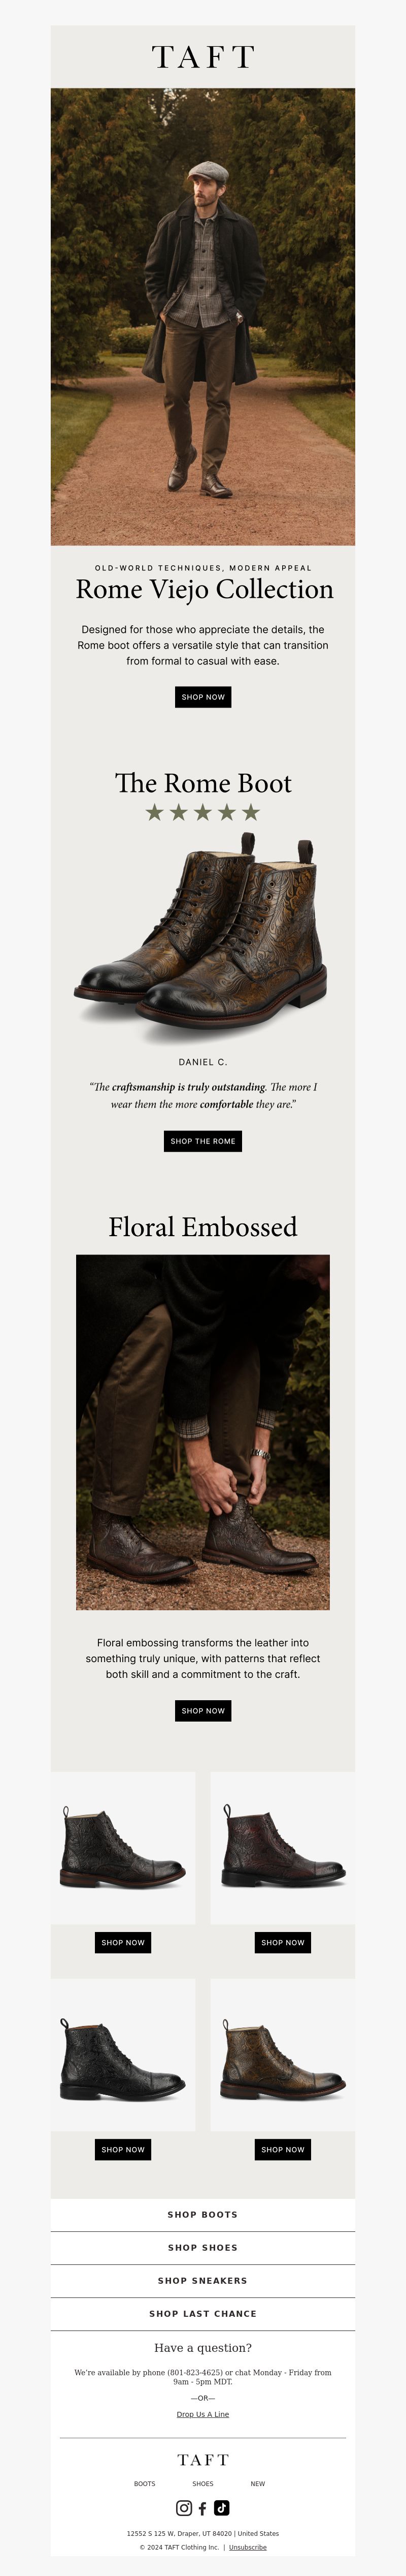
Task: Open the Shop Sneakers menu row
Action: 202,2281
